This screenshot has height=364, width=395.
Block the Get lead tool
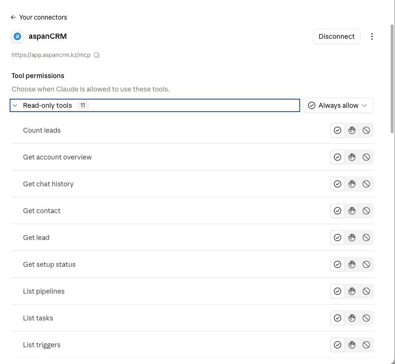(366, 238)
